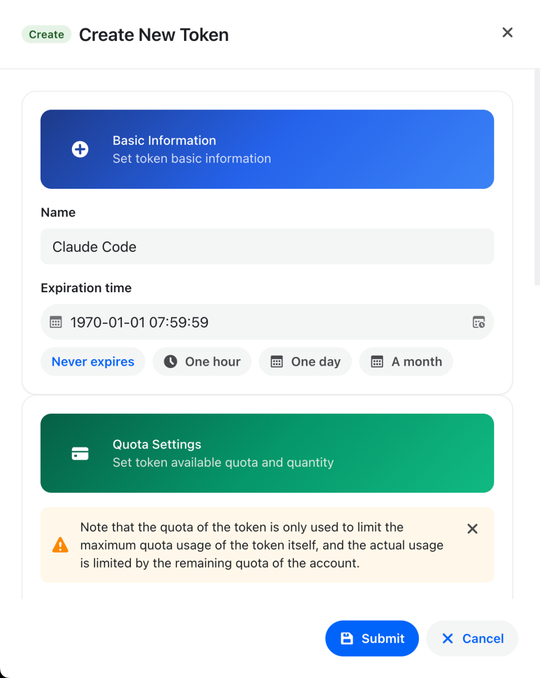Click the calendar icon on A month
The width and height of the screenshot is (540, 678).
click(377, 362)
